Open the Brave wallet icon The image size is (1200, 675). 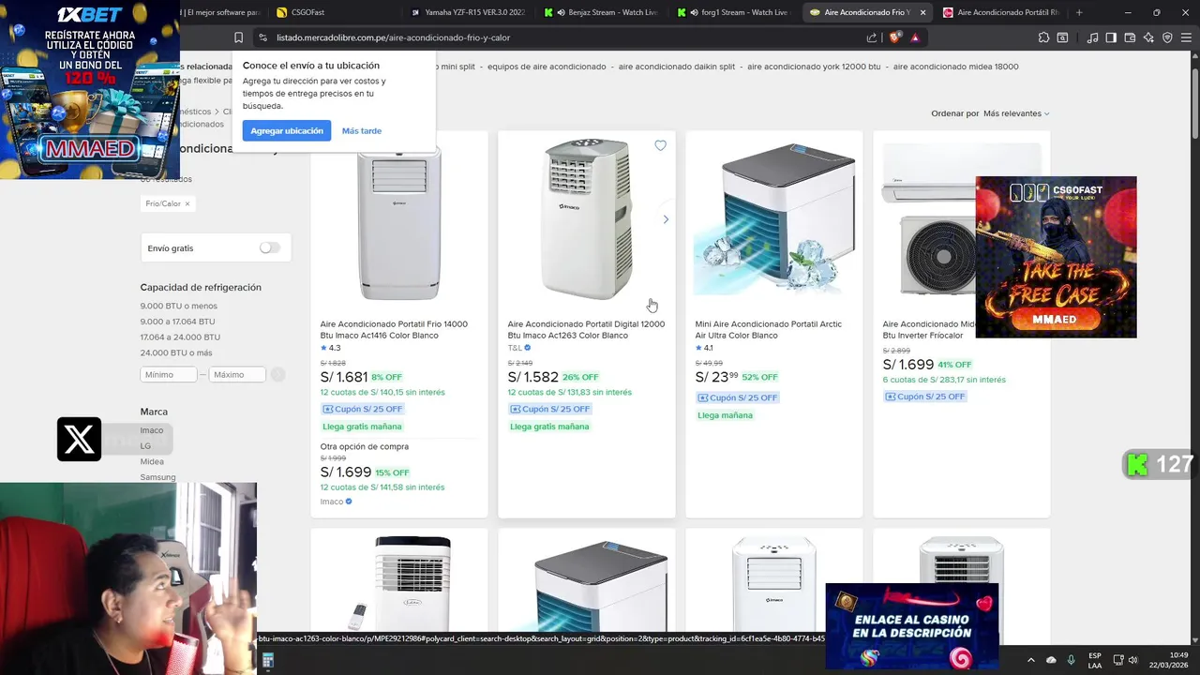1130,37
